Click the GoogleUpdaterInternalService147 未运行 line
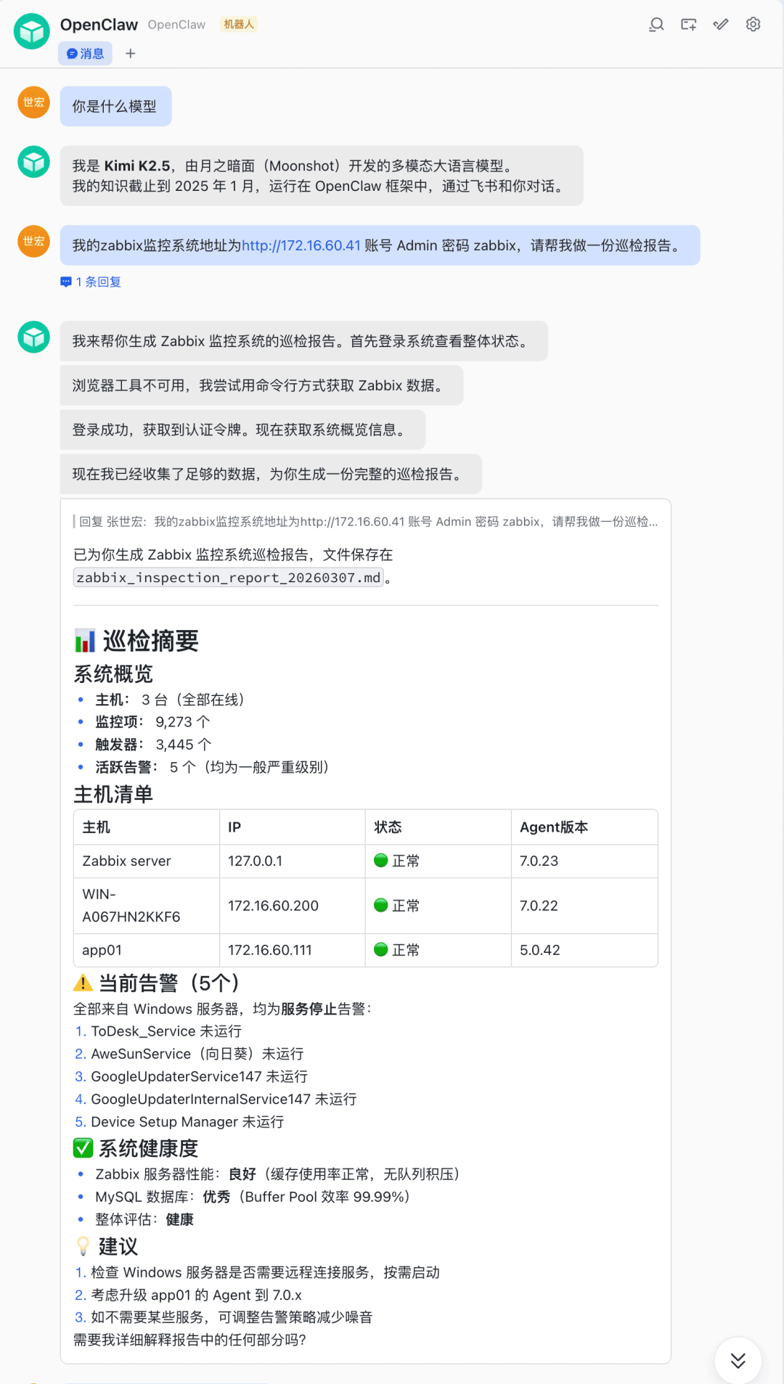Viewport: 784px width, 1384px height. [216, 1099]
